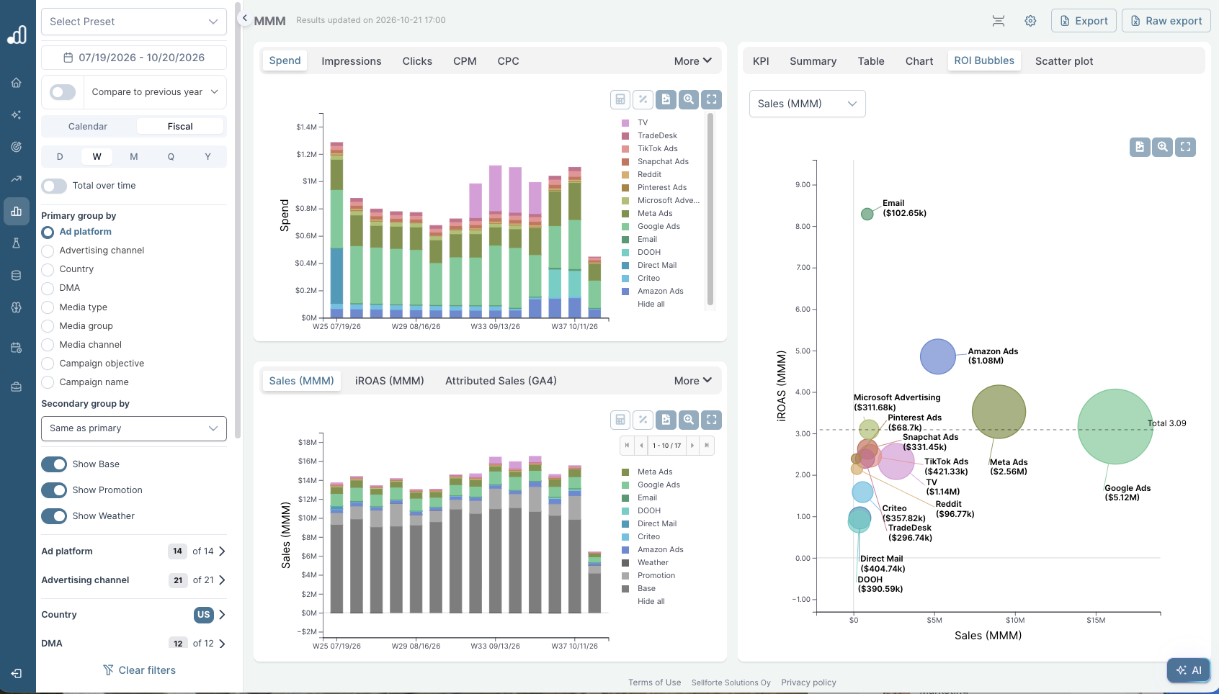Open the target goals sidebar icon
Screen dimensions: 1219x694
coord(16,147)
